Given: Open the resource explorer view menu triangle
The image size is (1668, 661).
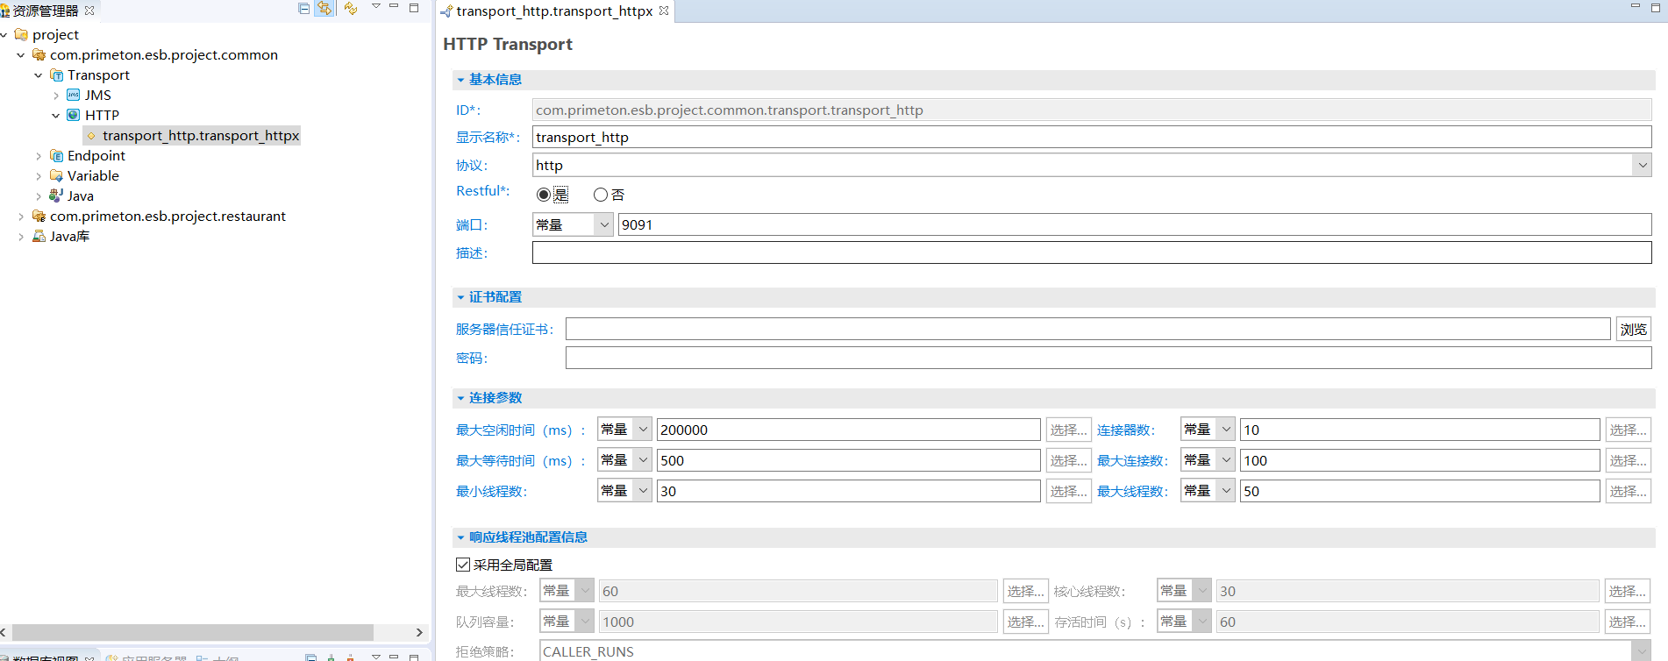Looking at the screenshot, I should pyautogui.click(x=376, y=7).
